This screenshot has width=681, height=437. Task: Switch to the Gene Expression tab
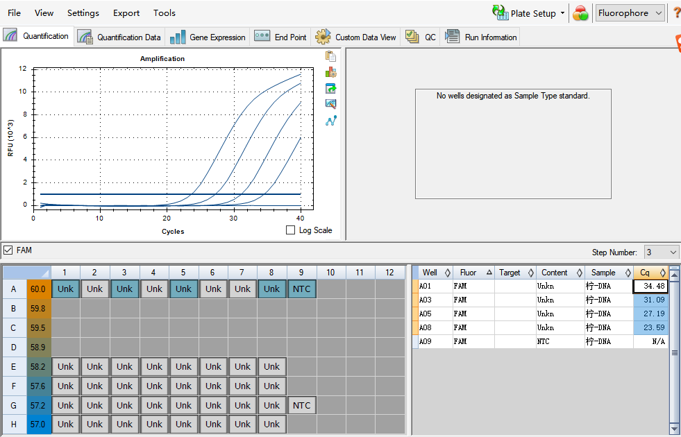pyautogui.click(x=208, y=37)
